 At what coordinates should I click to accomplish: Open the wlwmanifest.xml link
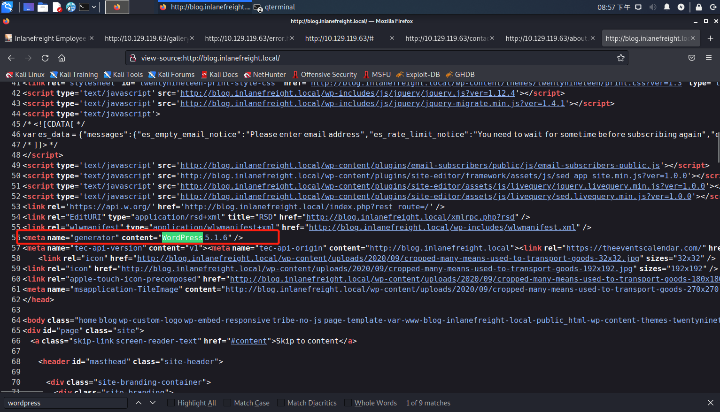click(x=442, y=228)
